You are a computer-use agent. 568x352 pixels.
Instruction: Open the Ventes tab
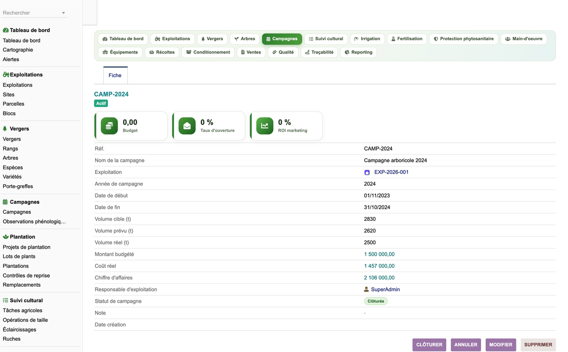tap(251, 52)
